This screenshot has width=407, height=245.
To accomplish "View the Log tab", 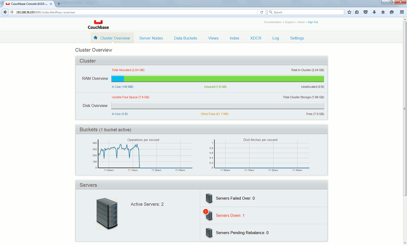I will pyautogui.click(x=276, y=38).
